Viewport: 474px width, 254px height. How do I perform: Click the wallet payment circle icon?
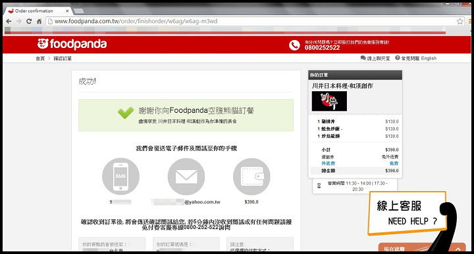pos(251,177)
